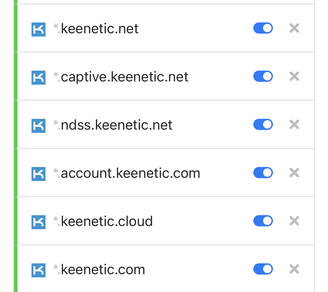Remove the *.keenetic.cloud row
This screenshot has width=328, height=292.
pyautogui.click(x=294, y=221)
